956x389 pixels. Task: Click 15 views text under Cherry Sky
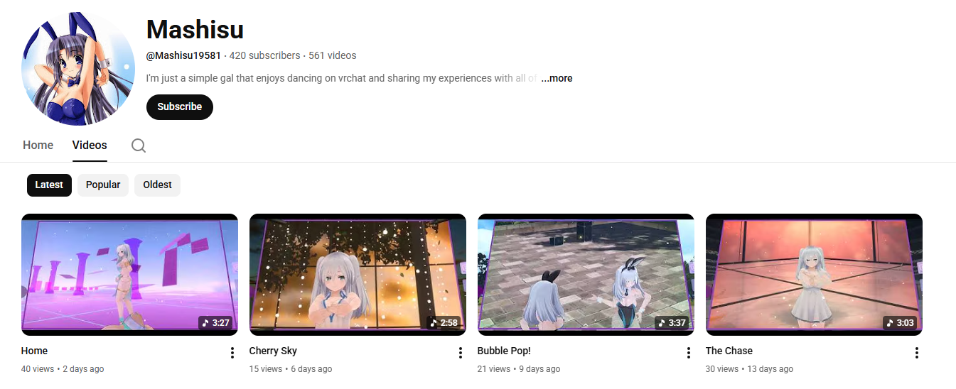pyautogui.click(x=266, y=369)
